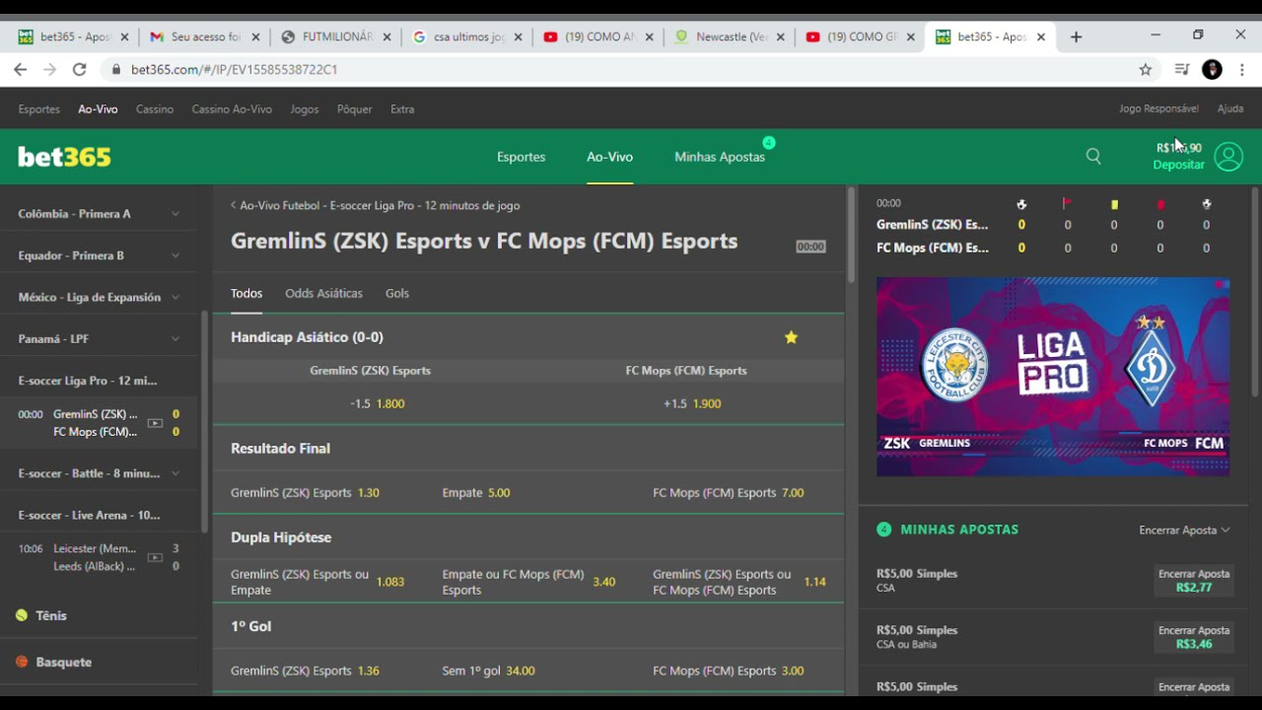This screenshot has height=710, width=1262.
Task: Bet FC Mops +1.5 handicap at 1.900
Action: click(x=692, y=403)
